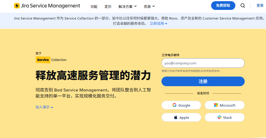Click the Jira Service Management title text

(x=51, y=6)
